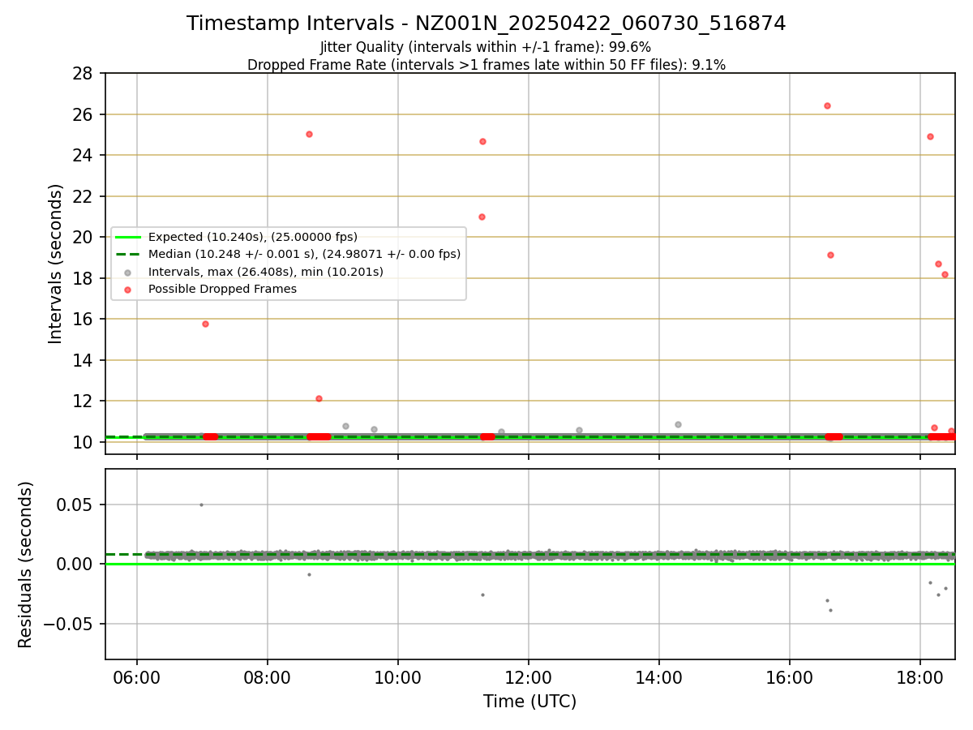Select the residual outlier at 0.05 near 07:00
The height and width of the screenshot is (730, 973).
click(201, 505)
